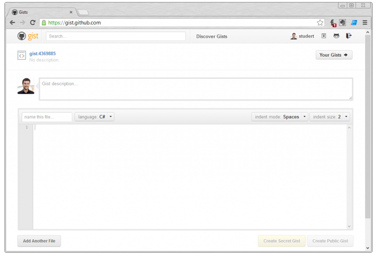Click into the Gist description box

click(196, 89)
